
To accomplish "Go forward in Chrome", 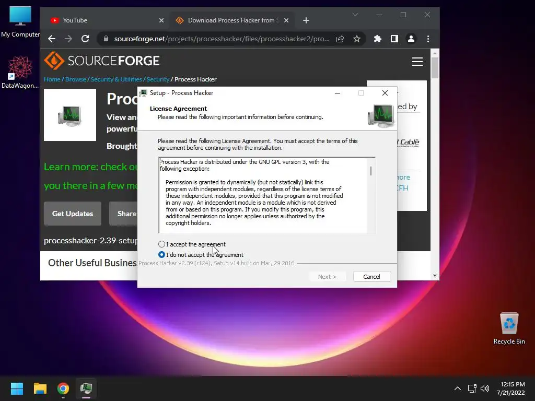I will click(x=68, y=39).
